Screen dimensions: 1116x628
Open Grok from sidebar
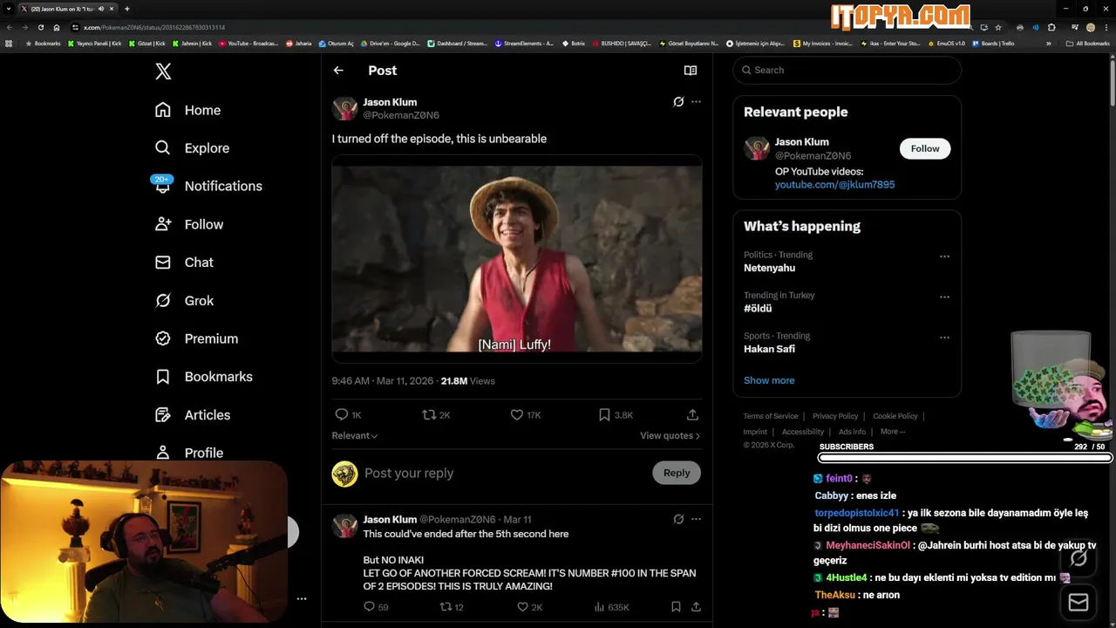click(x=184, y=301)
